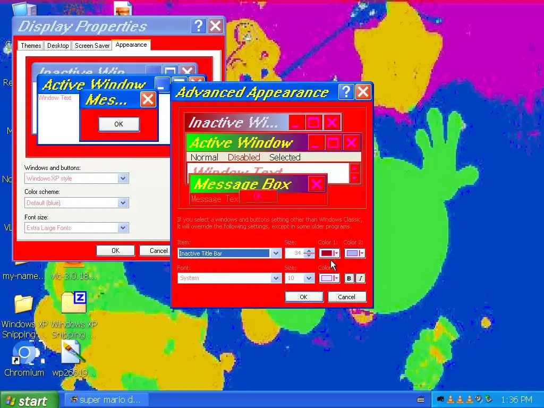Click the Disabled menu item in preview
Image resolution: width=544 pixels, height=408 pixels.
click(x=244, y=157)
